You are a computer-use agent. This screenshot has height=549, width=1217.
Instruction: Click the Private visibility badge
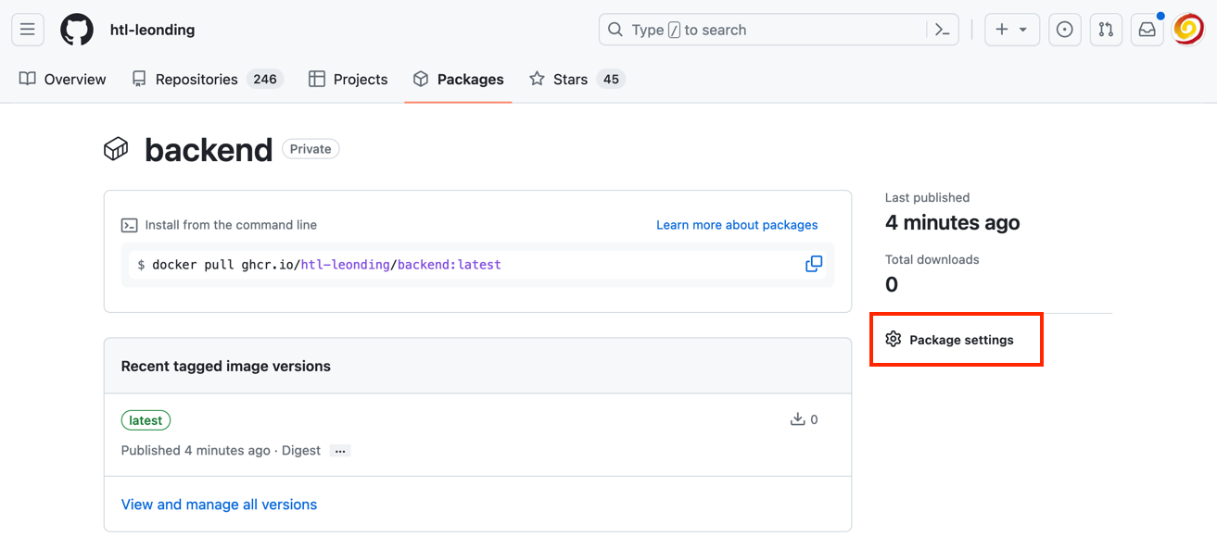coord(311,149)
